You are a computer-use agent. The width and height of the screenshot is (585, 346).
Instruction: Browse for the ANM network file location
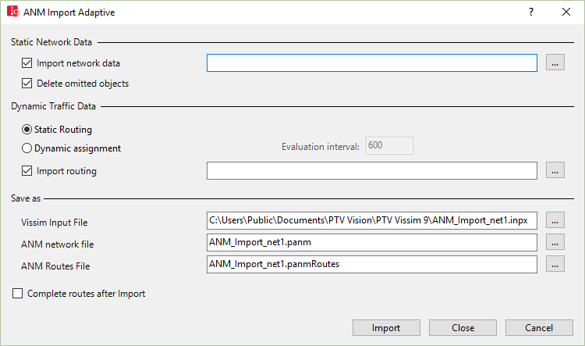click(555, 243)
